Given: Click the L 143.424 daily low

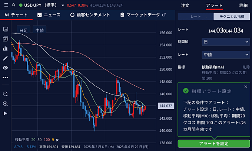Looking at the screenshot, I should [x=115, y=6].
